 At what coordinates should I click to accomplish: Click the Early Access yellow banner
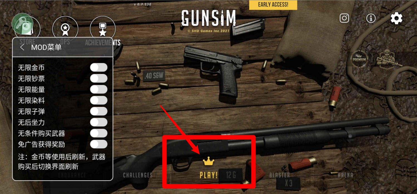click(x=273, y=5)
